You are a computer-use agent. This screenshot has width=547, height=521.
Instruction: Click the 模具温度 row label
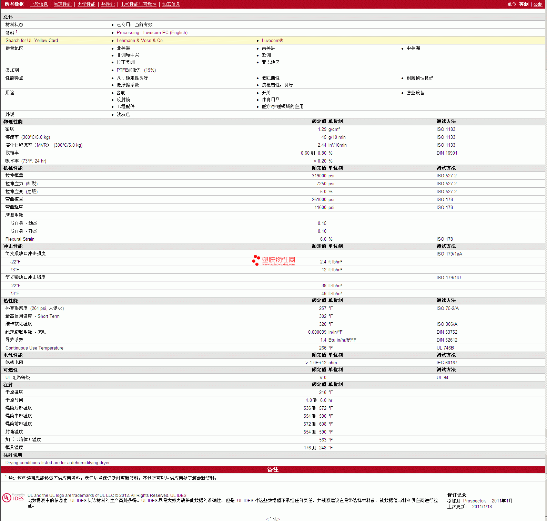click(x=14, y=448)
